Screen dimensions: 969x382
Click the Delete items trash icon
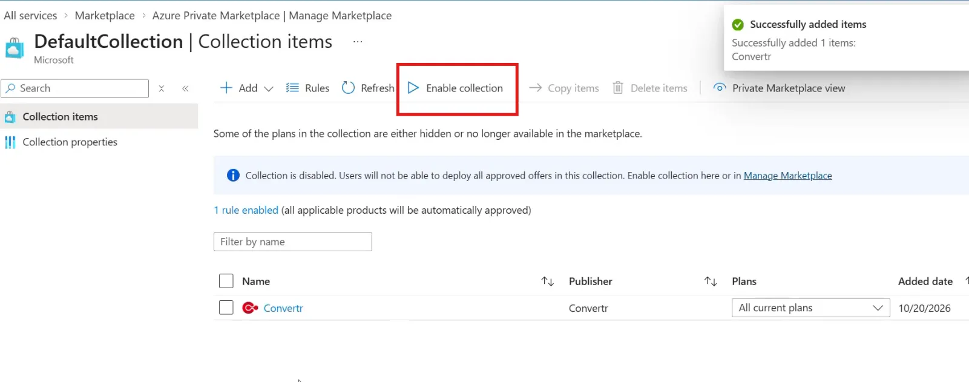618,88
